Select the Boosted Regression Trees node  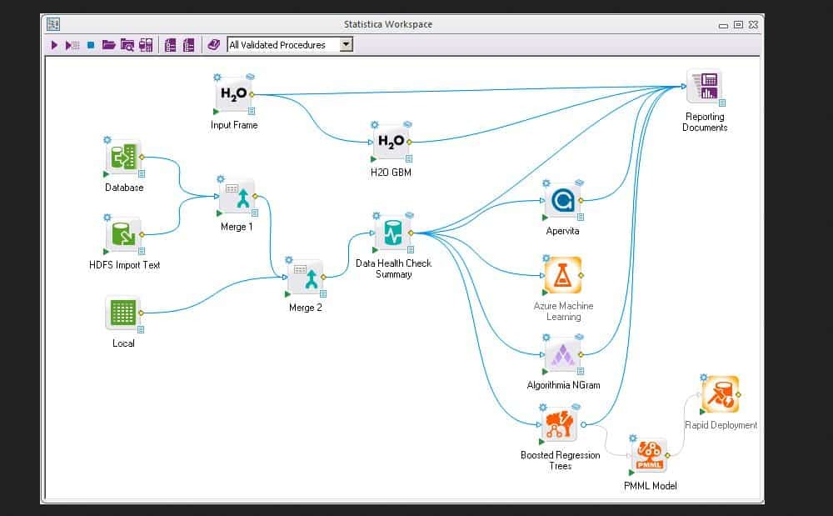click(x=560, y=425)
